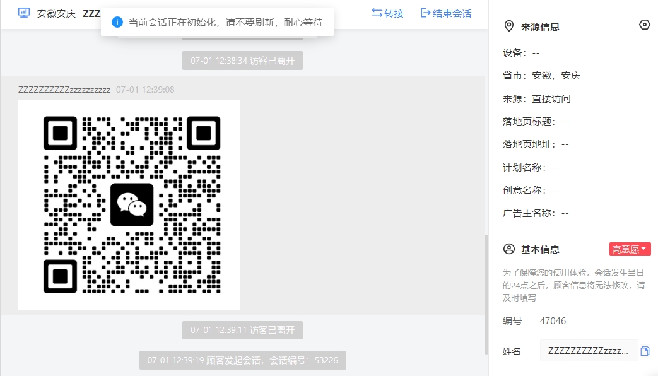
Task: Click the 姓名 name input field
Action: tap(589, 351)
